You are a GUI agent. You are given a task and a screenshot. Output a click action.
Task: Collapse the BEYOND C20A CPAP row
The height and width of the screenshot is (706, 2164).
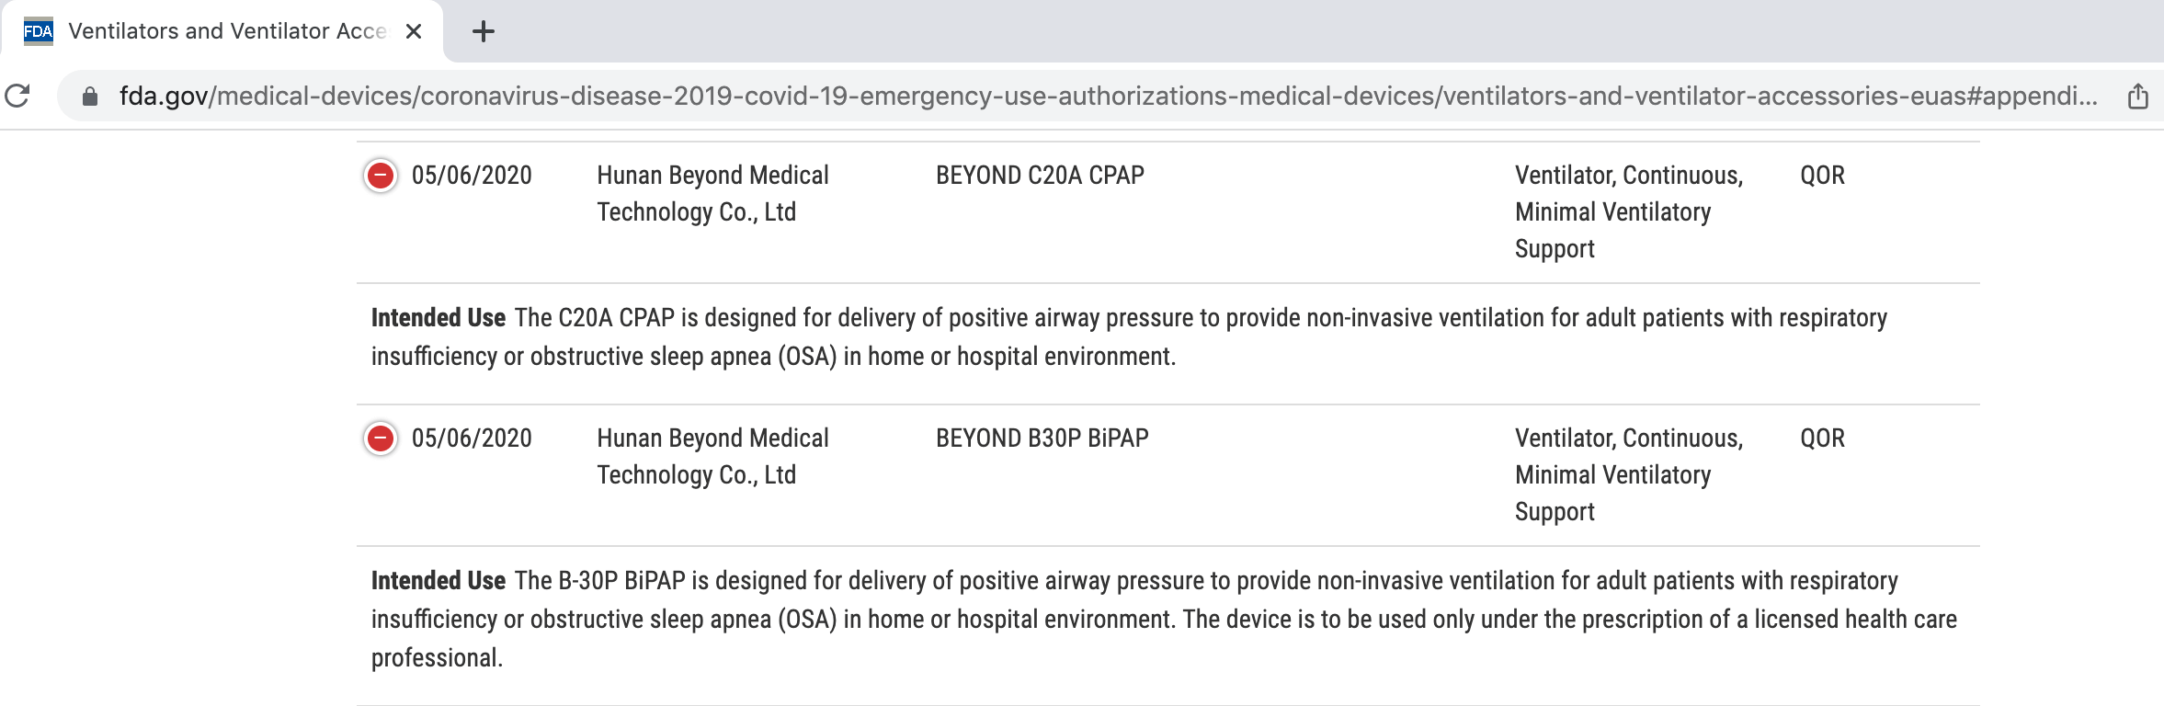(381, 176)
